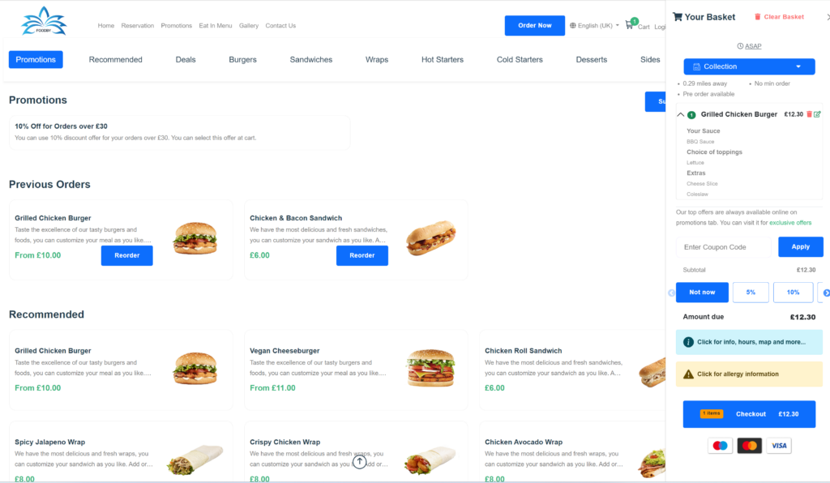Open the Gallery menu item
Image resolution: width=830 pixels, height=483 pixels.
pos(249,26)
